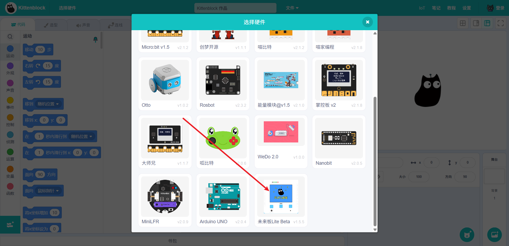Viewport: 509px width, 246px height.
Task: Pick the Nanobit board card
Action: click(339, 142)
